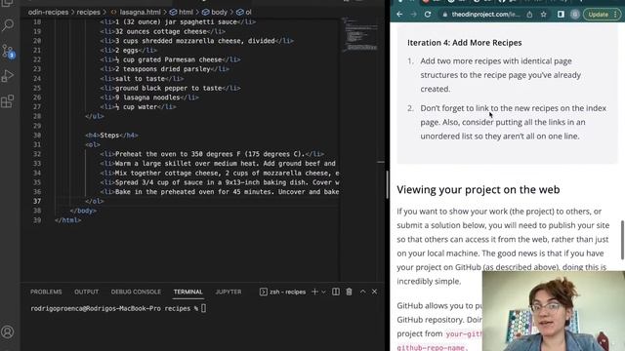The height and width of the screenshot is (351, 625).
Task: Open the Extensions view
Action: pos(8,101)
